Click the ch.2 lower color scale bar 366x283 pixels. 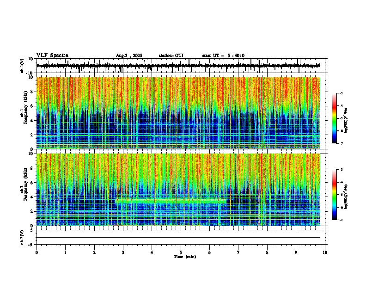pyautogui.click(x=334, y=195)
